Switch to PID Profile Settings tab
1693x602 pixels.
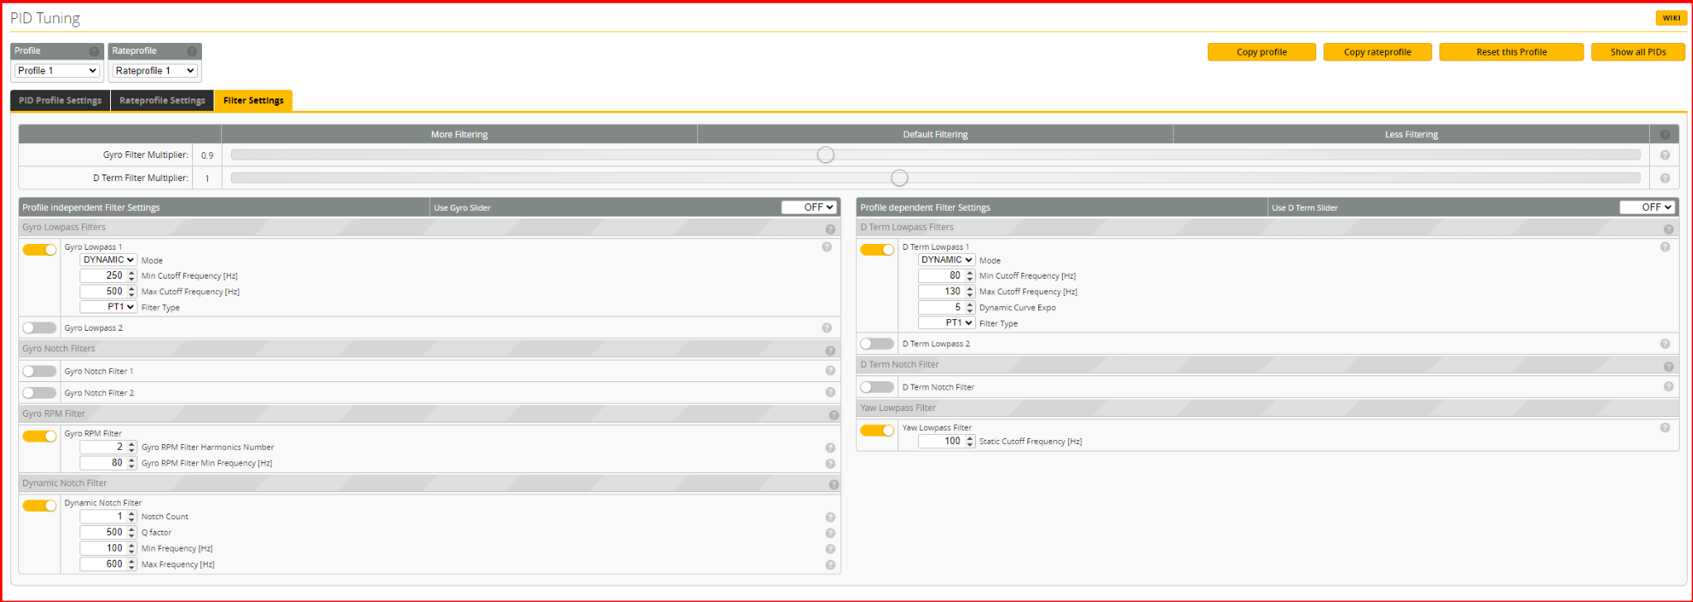click(x=60, y=101)
